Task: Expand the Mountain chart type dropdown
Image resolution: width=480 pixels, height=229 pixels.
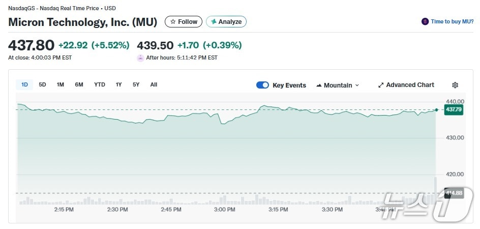Action: [357, 85]
